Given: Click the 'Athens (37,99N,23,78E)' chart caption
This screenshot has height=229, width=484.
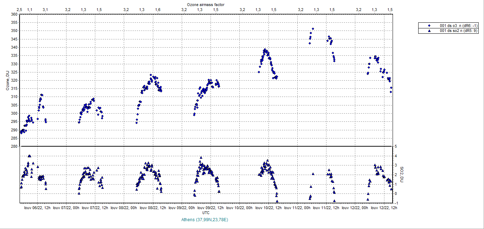Looking at the screenshot, I should pyautogui.click(x=205, y=220).
